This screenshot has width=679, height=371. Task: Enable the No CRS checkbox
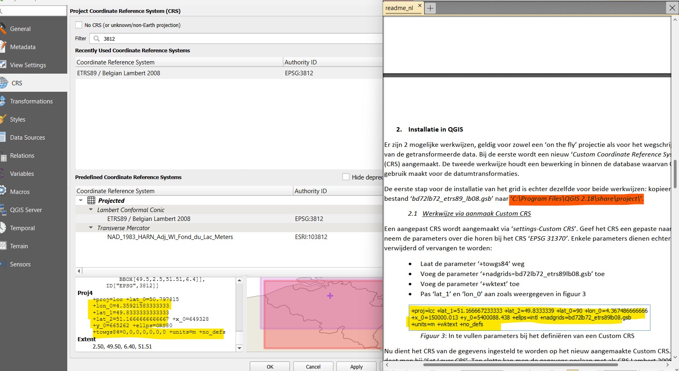point(79,25)
